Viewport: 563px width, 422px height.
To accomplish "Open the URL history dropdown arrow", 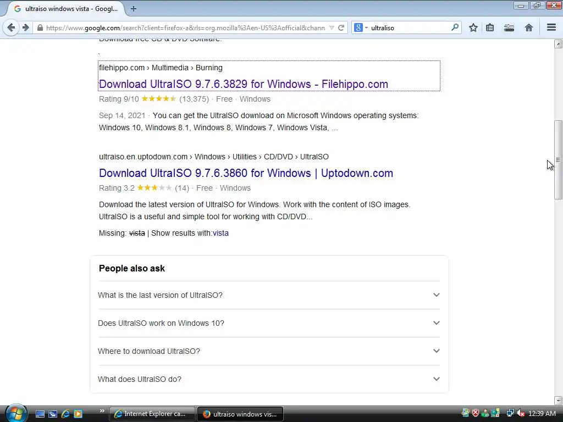I will (332, 27).
